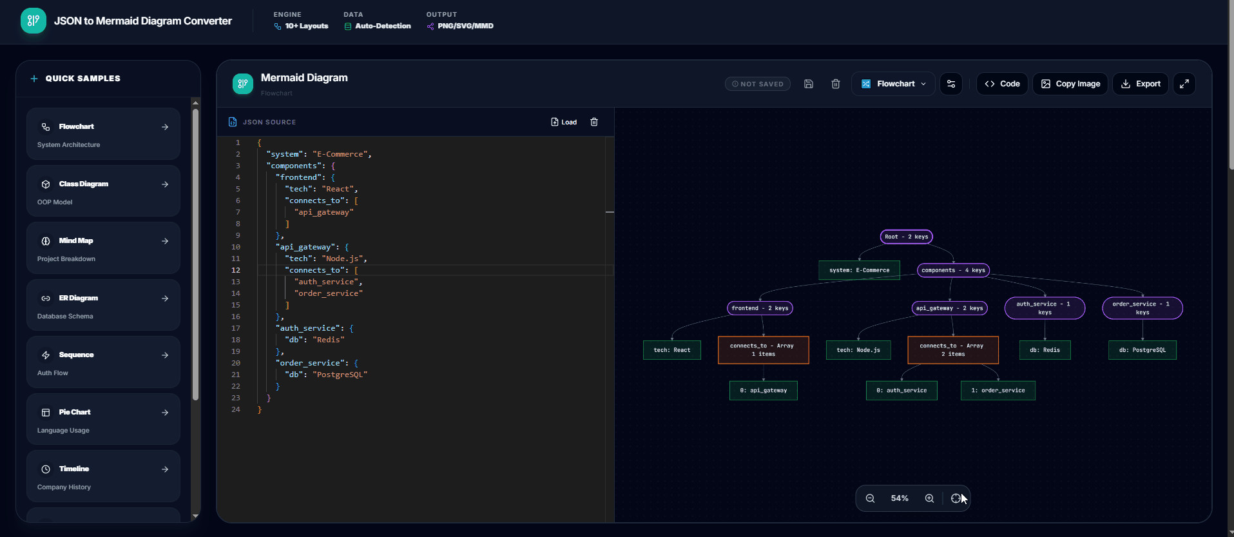Click the Code button
The width and height of the screenshot is (1234, 537).
coord(1002,84)
